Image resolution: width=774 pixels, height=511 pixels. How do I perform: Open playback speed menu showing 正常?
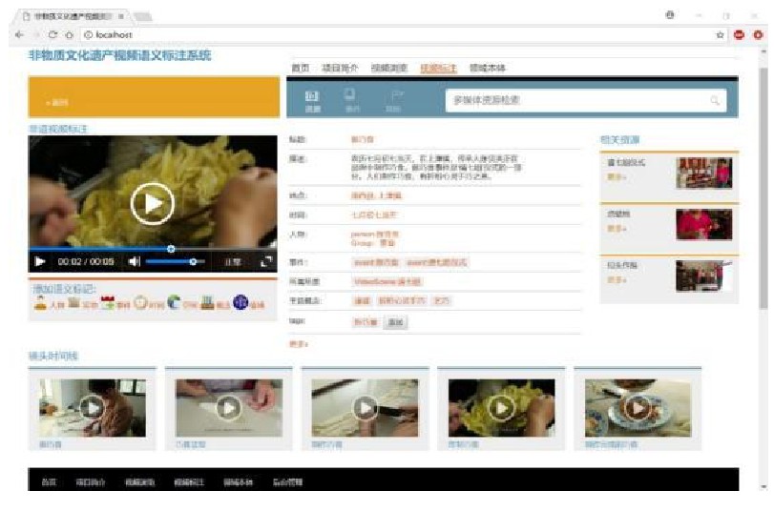[233, 261]
